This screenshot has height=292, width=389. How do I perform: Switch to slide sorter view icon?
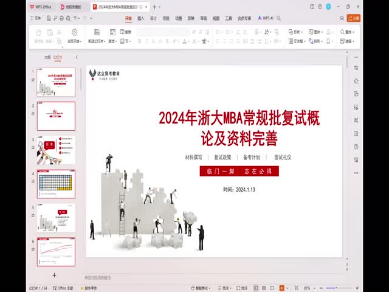pyautogui.click(x=264, y=288)
